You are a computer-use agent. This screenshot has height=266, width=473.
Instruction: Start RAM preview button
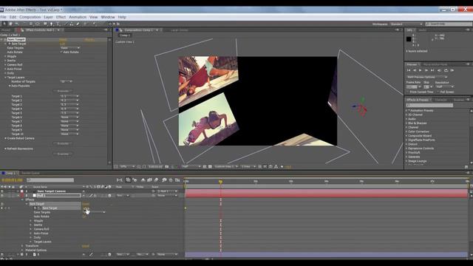click(x=452, y=70)
